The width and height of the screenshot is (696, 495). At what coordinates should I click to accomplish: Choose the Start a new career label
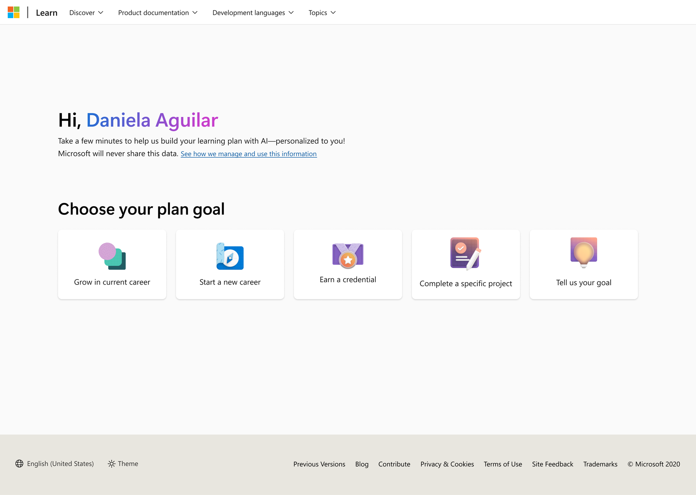tap(230, 282)
